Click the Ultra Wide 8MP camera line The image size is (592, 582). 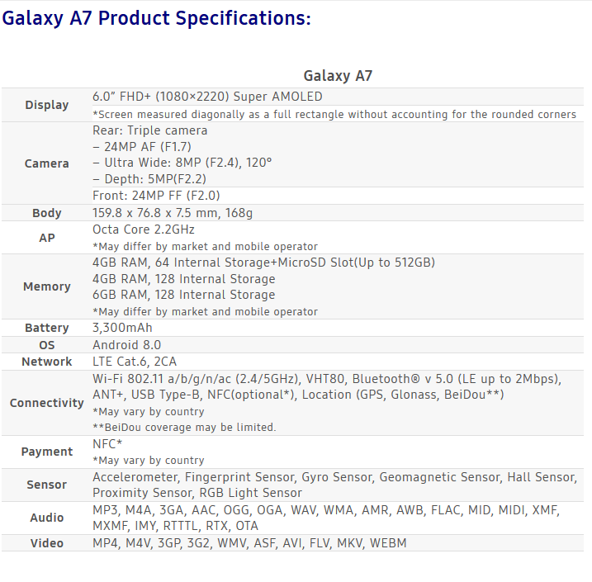click(182, 163)
